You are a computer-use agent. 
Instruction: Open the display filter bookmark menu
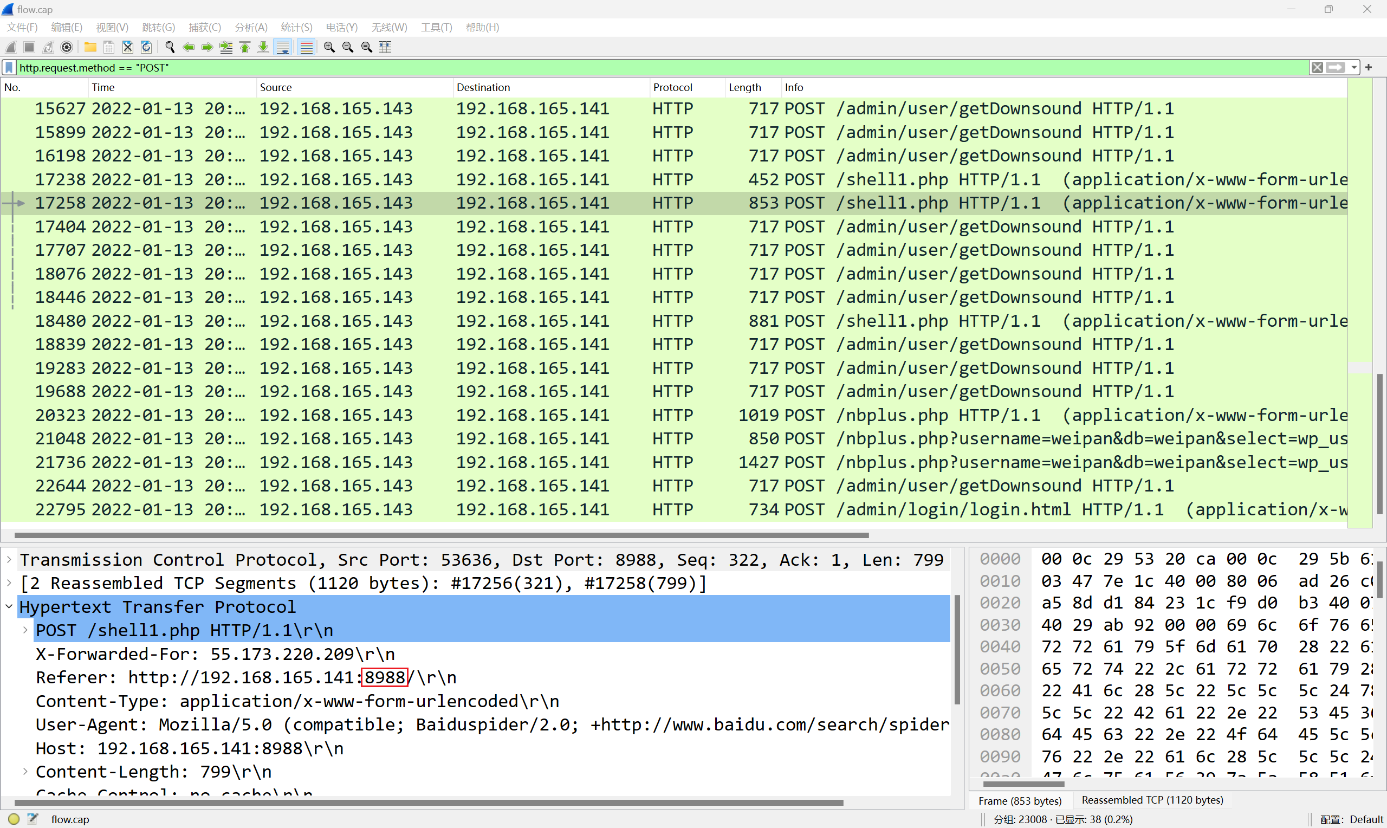(9, 68)
